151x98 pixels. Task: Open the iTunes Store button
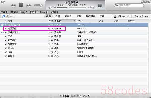click(x=141, y=16)
